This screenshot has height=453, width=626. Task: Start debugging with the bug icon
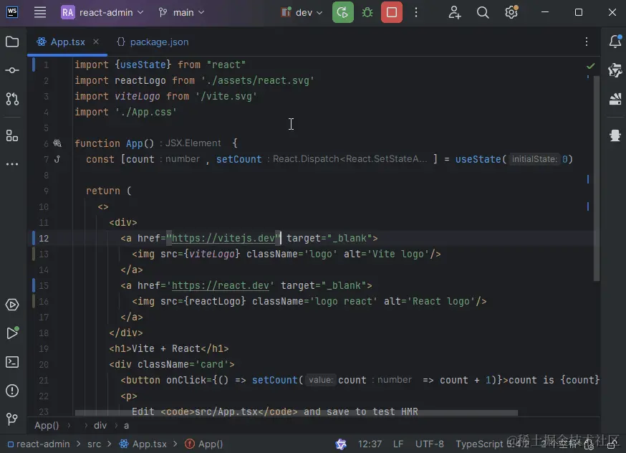pyautogui.click(x=367, y=12)
